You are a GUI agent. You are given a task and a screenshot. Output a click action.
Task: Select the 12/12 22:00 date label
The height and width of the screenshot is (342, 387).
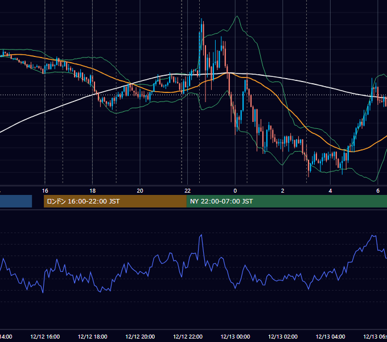point(188,337)
